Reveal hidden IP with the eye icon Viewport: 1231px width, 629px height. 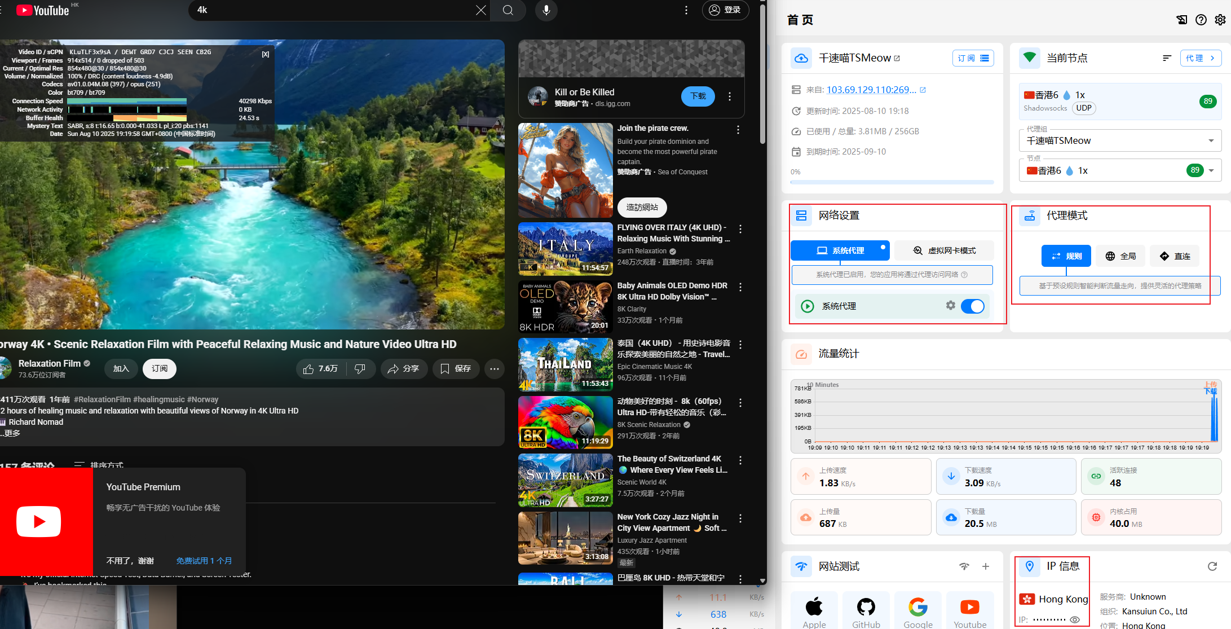[1075, 619]
